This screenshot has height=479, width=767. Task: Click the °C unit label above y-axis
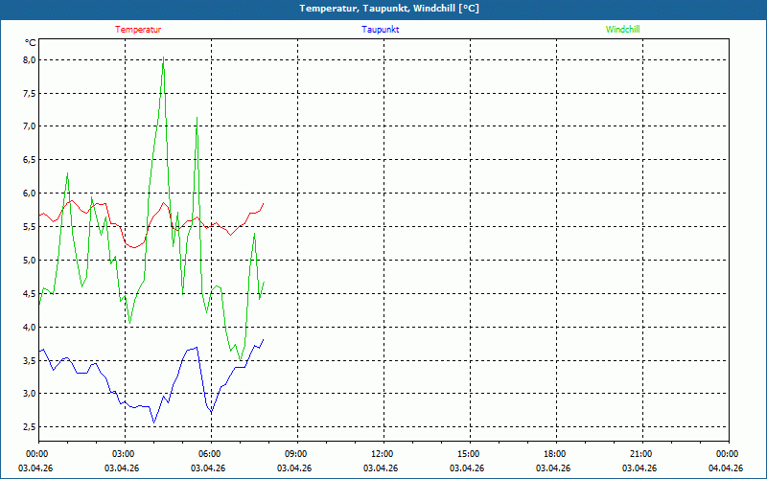(31, 43)
